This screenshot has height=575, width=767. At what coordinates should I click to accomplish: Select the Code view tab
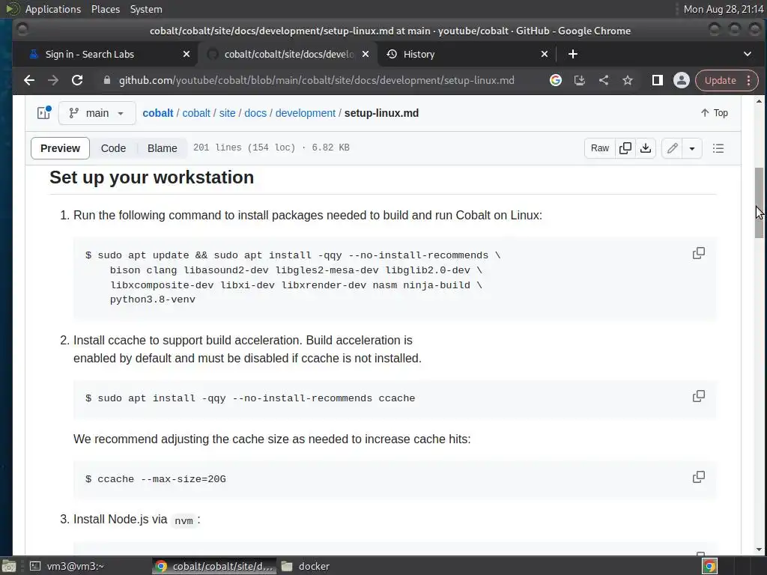tap(114, 148)
